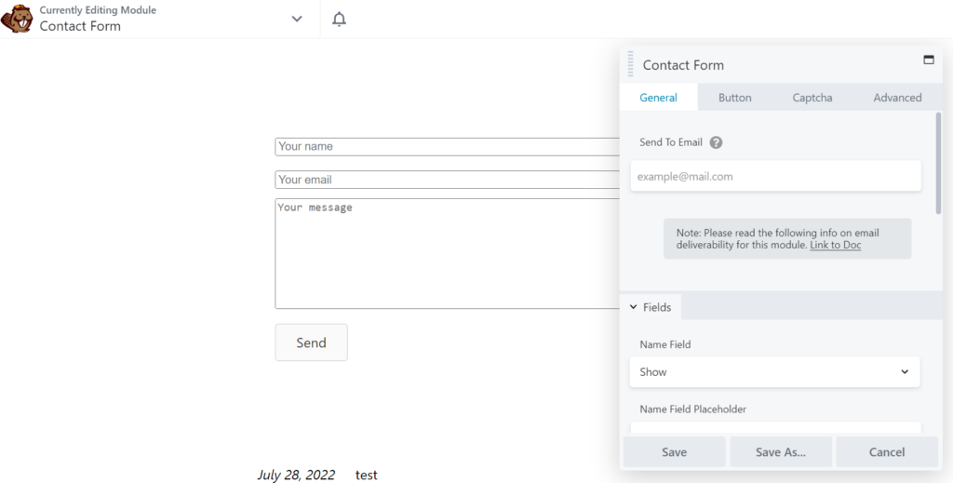
Task: Click the panel drag handle grip
Action: pos(630,64)
